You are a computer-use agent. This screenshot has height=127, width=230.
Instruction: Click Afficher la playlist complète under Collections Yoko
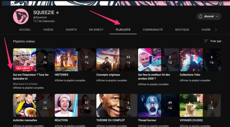pos(195,80)
